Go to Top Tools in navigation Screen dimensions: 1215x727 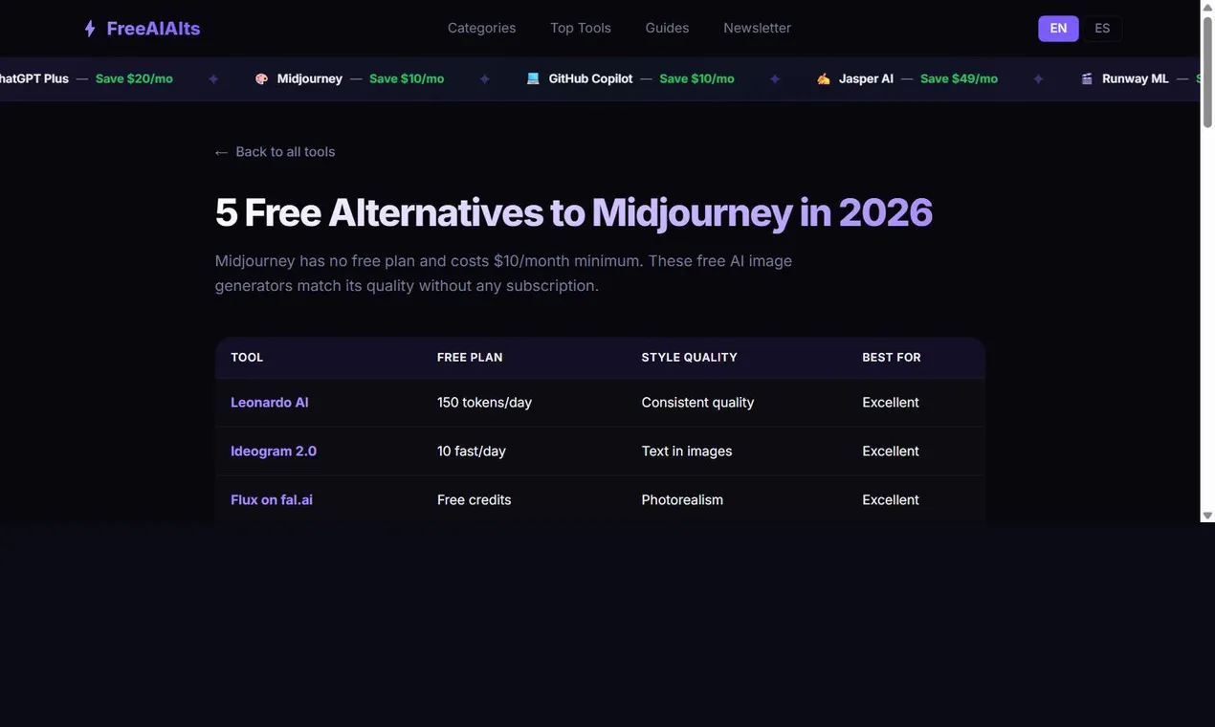[x=581, y=28]
